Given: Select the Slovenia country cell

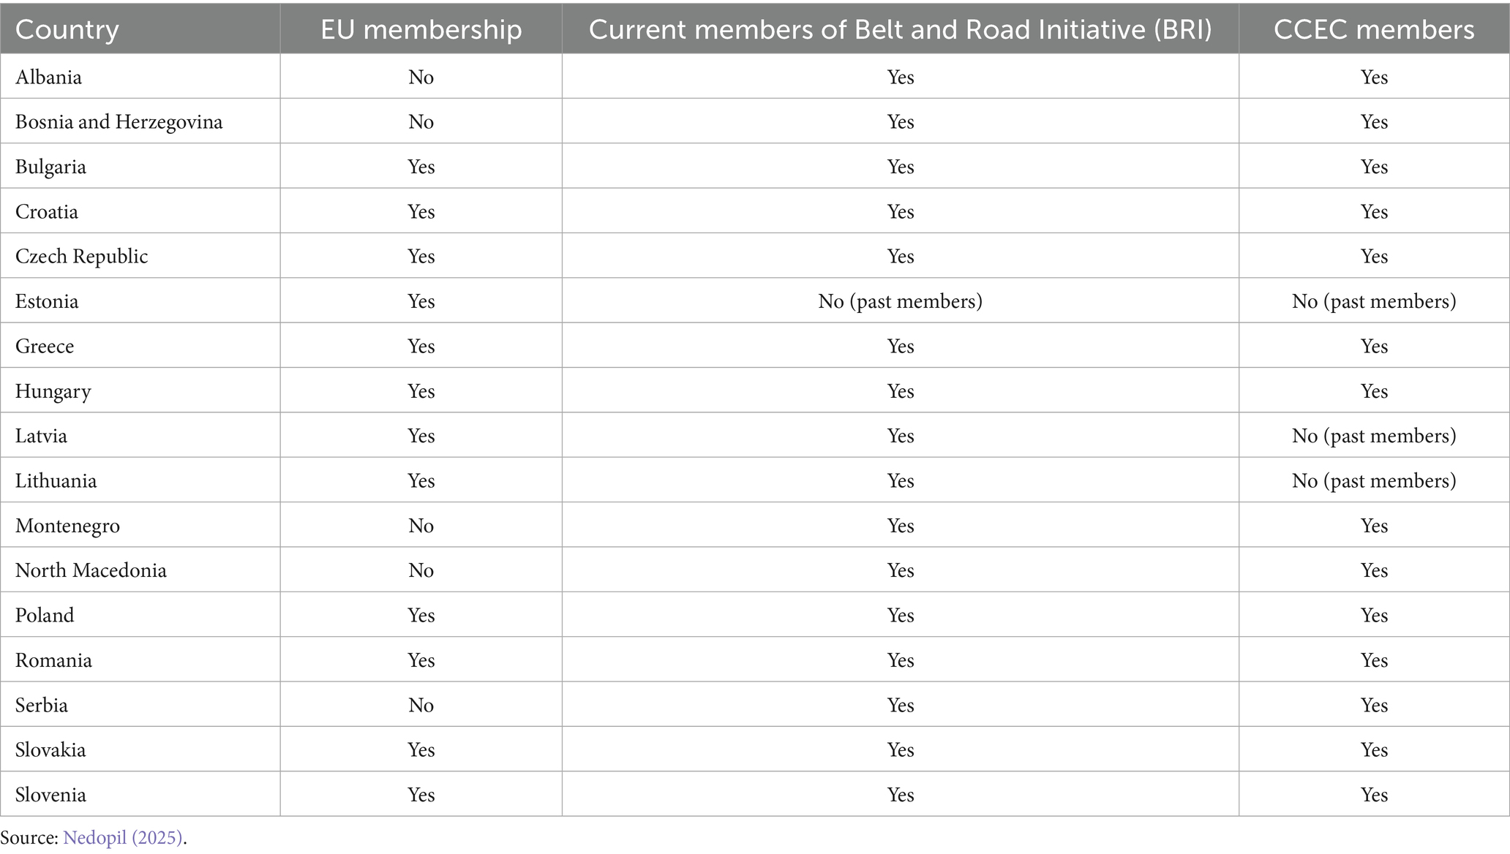Looking at the screenshot, I should (x=50, y=795).
